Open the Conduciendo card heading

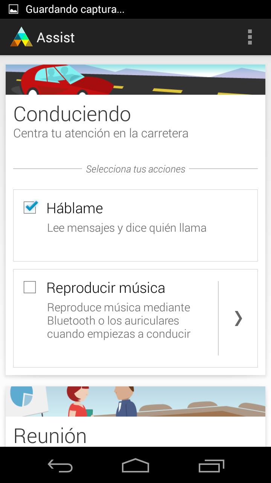(x=72, y=114)
